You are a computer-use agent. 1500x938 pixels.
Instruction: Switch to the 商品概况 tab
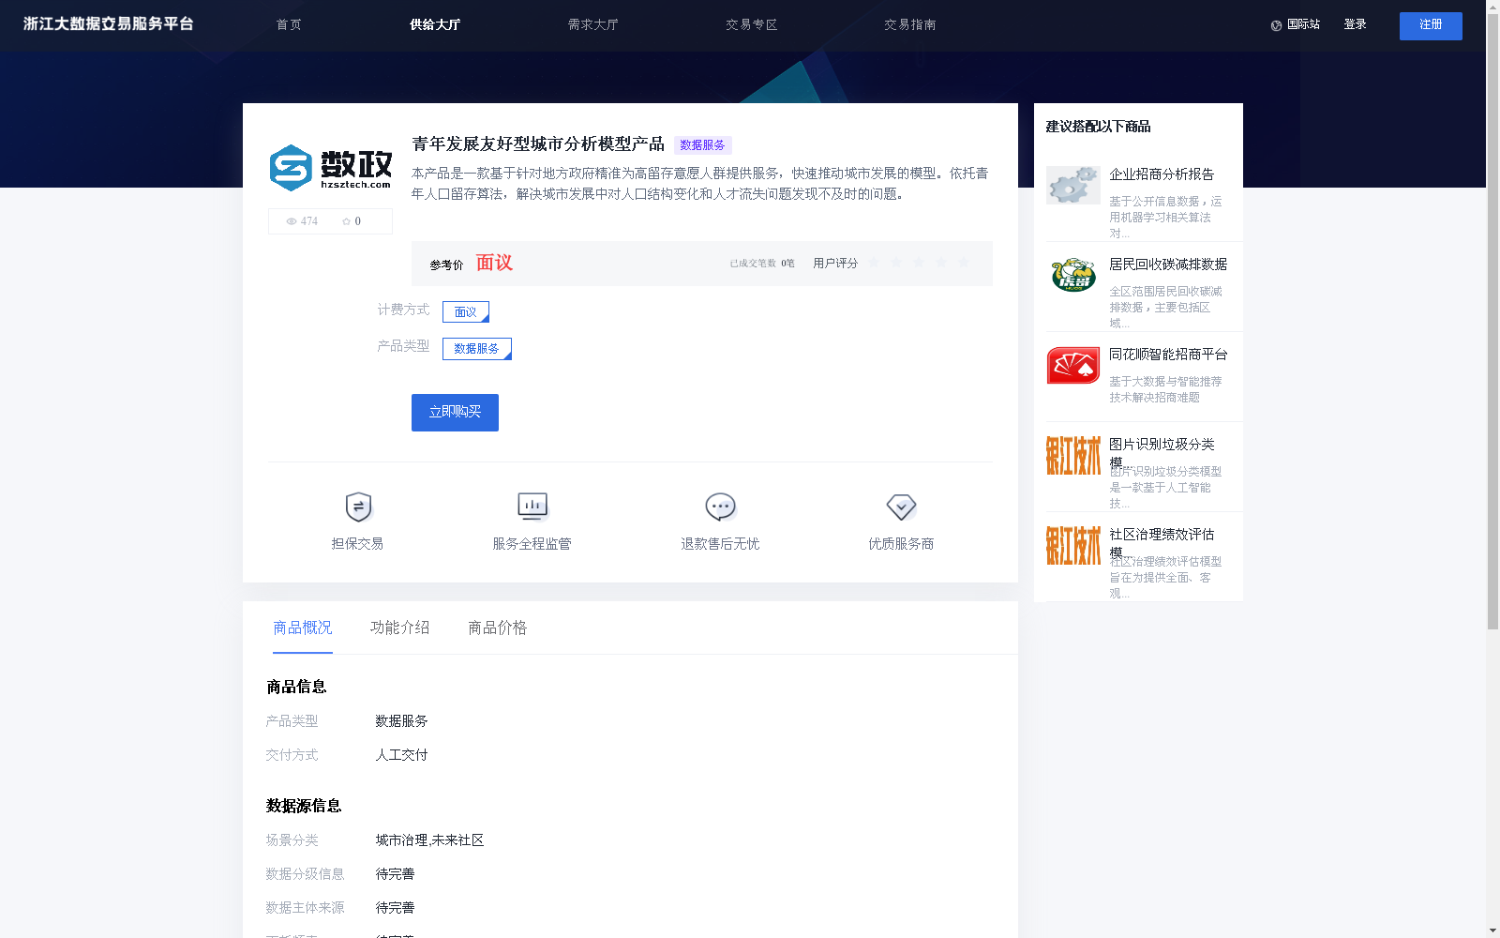click(303, 628)
